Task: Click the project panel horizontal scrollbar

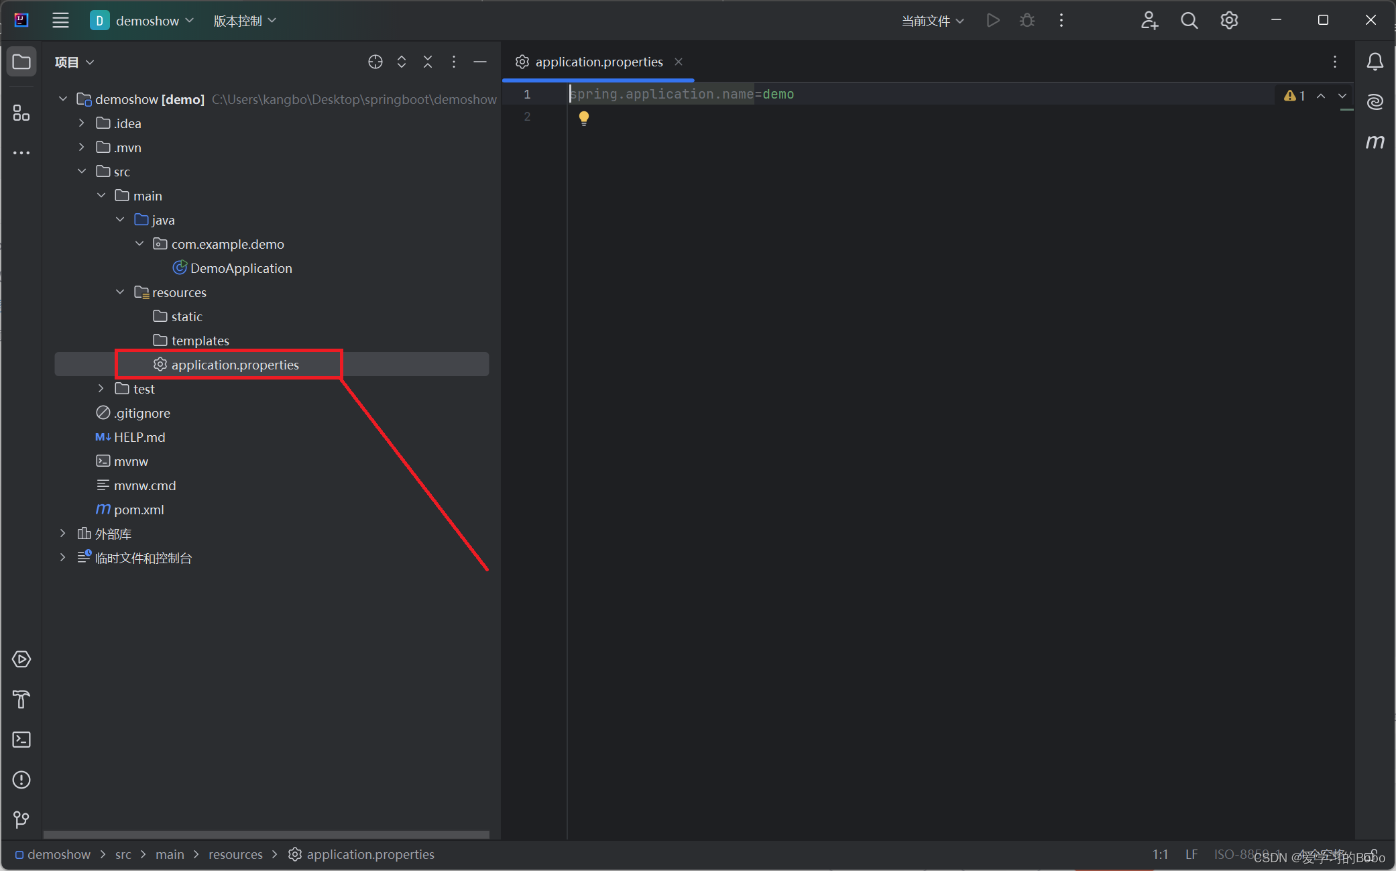Action: [266, 835]
